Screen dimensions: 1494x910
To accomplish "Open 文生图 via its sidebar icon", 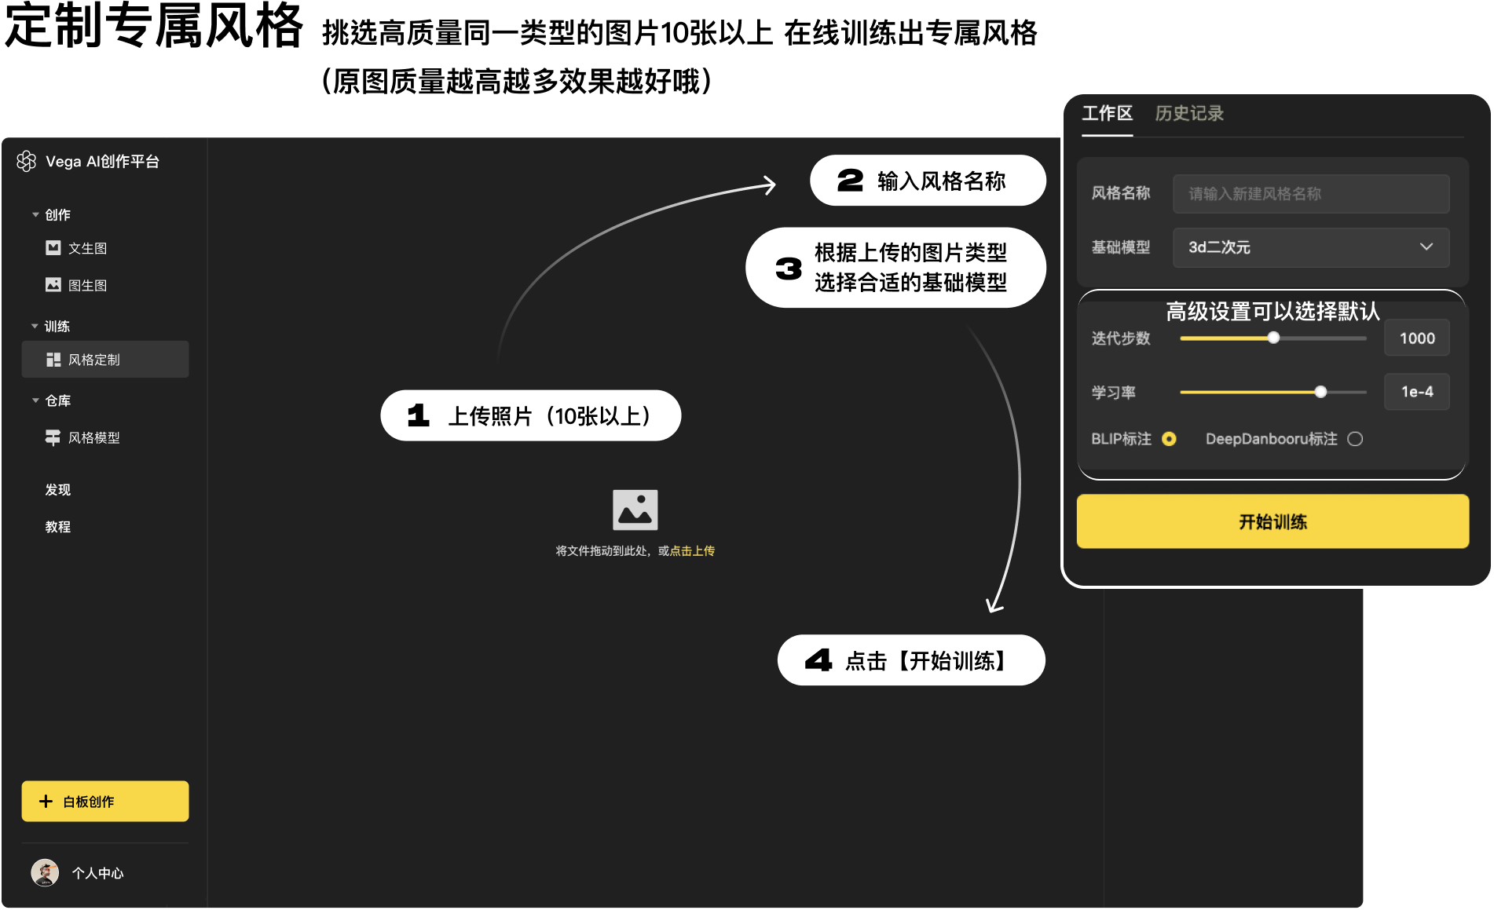I will (53, 248).
